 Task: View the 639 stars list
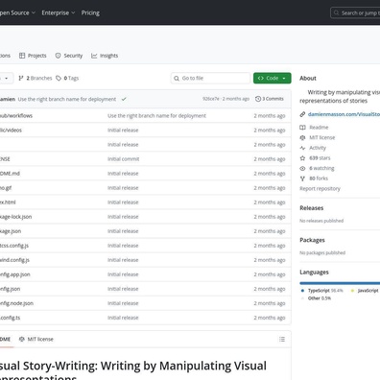320,158
